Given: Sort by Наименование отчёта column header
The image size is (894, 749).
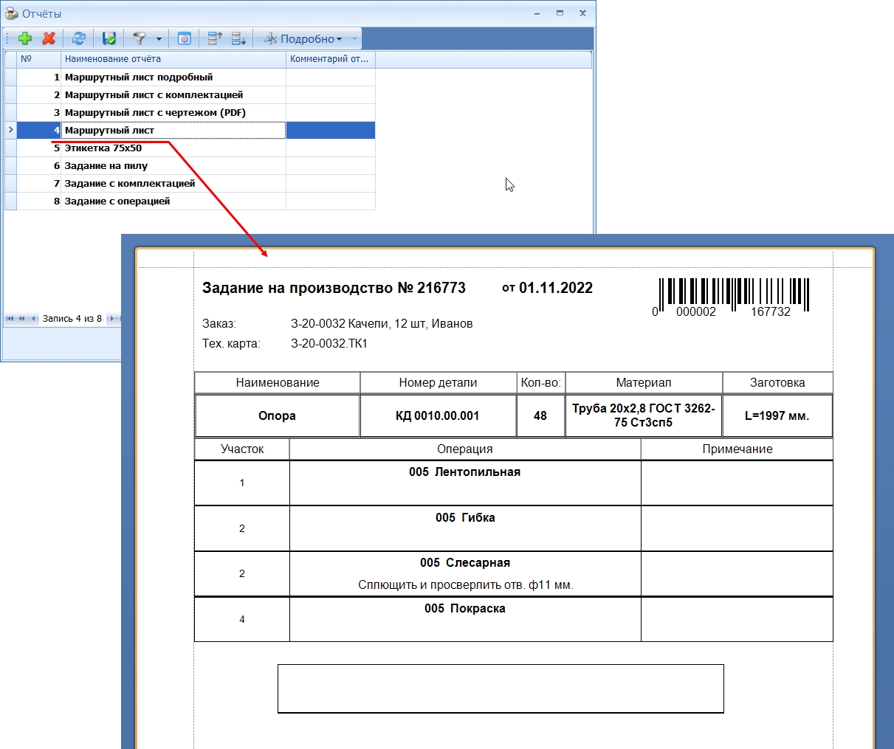Looking at the screenshot, I should tap(173, 59).
